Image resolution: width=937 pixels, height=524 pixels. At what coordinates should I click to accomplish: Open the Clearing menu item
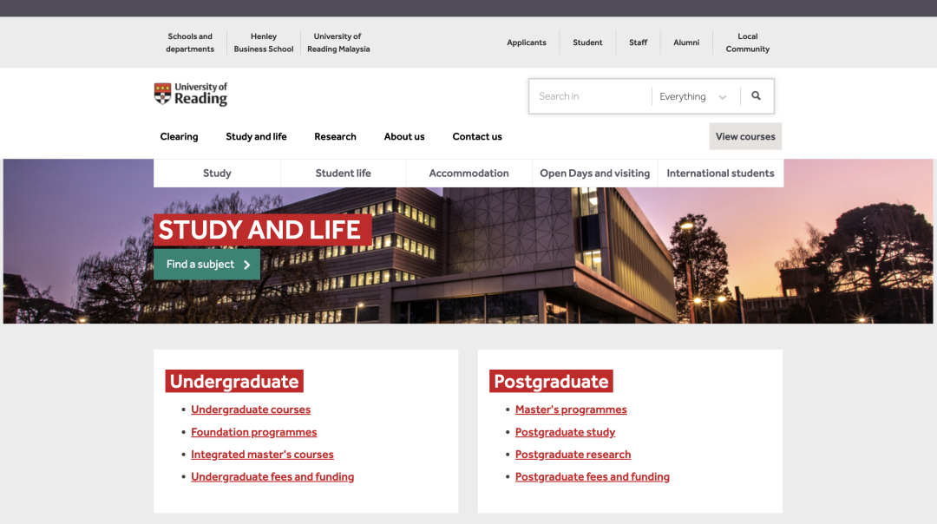click(179, 136)
